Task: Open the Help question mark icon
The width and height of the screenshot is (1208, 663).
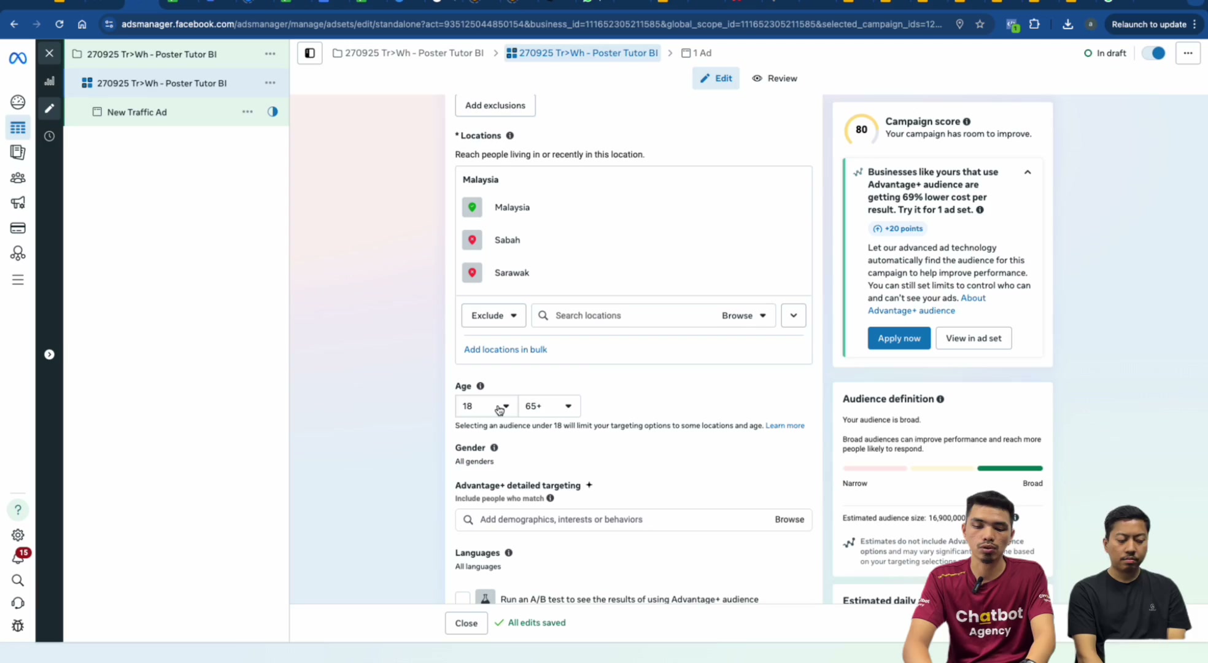Action: coord(18,510)
